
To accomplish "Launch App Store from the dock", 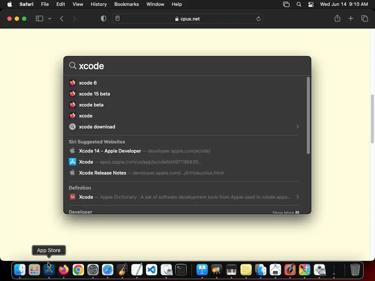I will point(49,270).
